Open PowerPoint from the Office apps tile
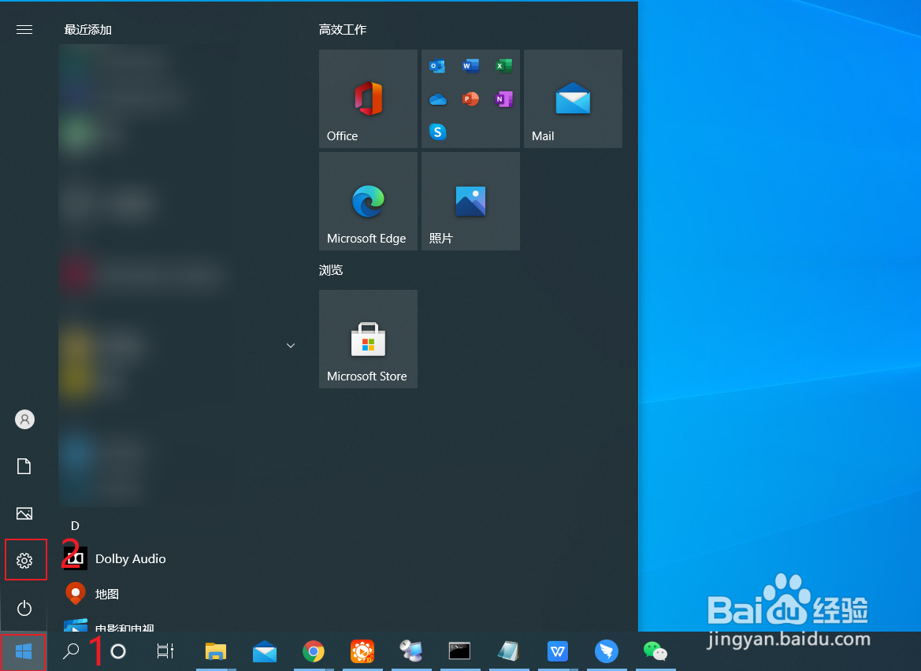 pyautogui.click(x=470, y=98)
